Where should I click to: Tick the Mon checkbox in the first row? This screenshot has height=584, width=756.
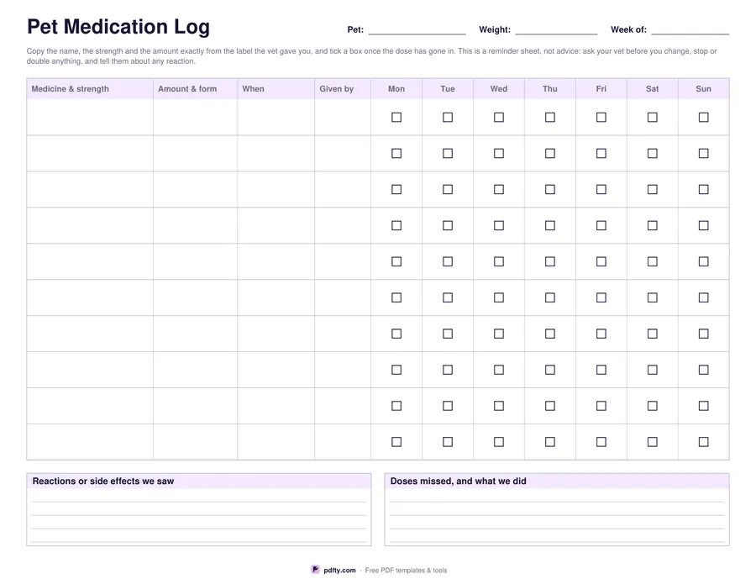(x=396, y=117)
